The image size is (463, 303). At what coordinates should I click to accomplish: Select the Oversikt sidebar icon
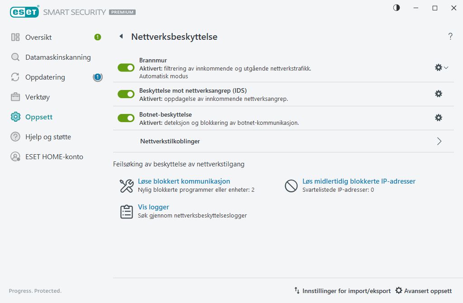(15, 37)
